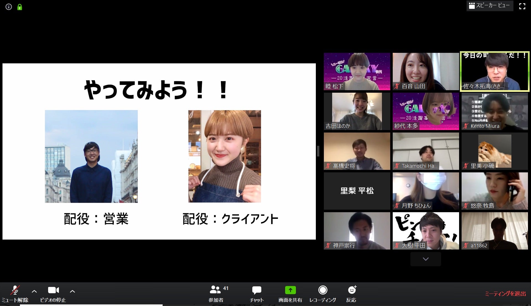The image size is (531, 306).
Task: Show more participants with the down chevron
Action: pos(426,259)
